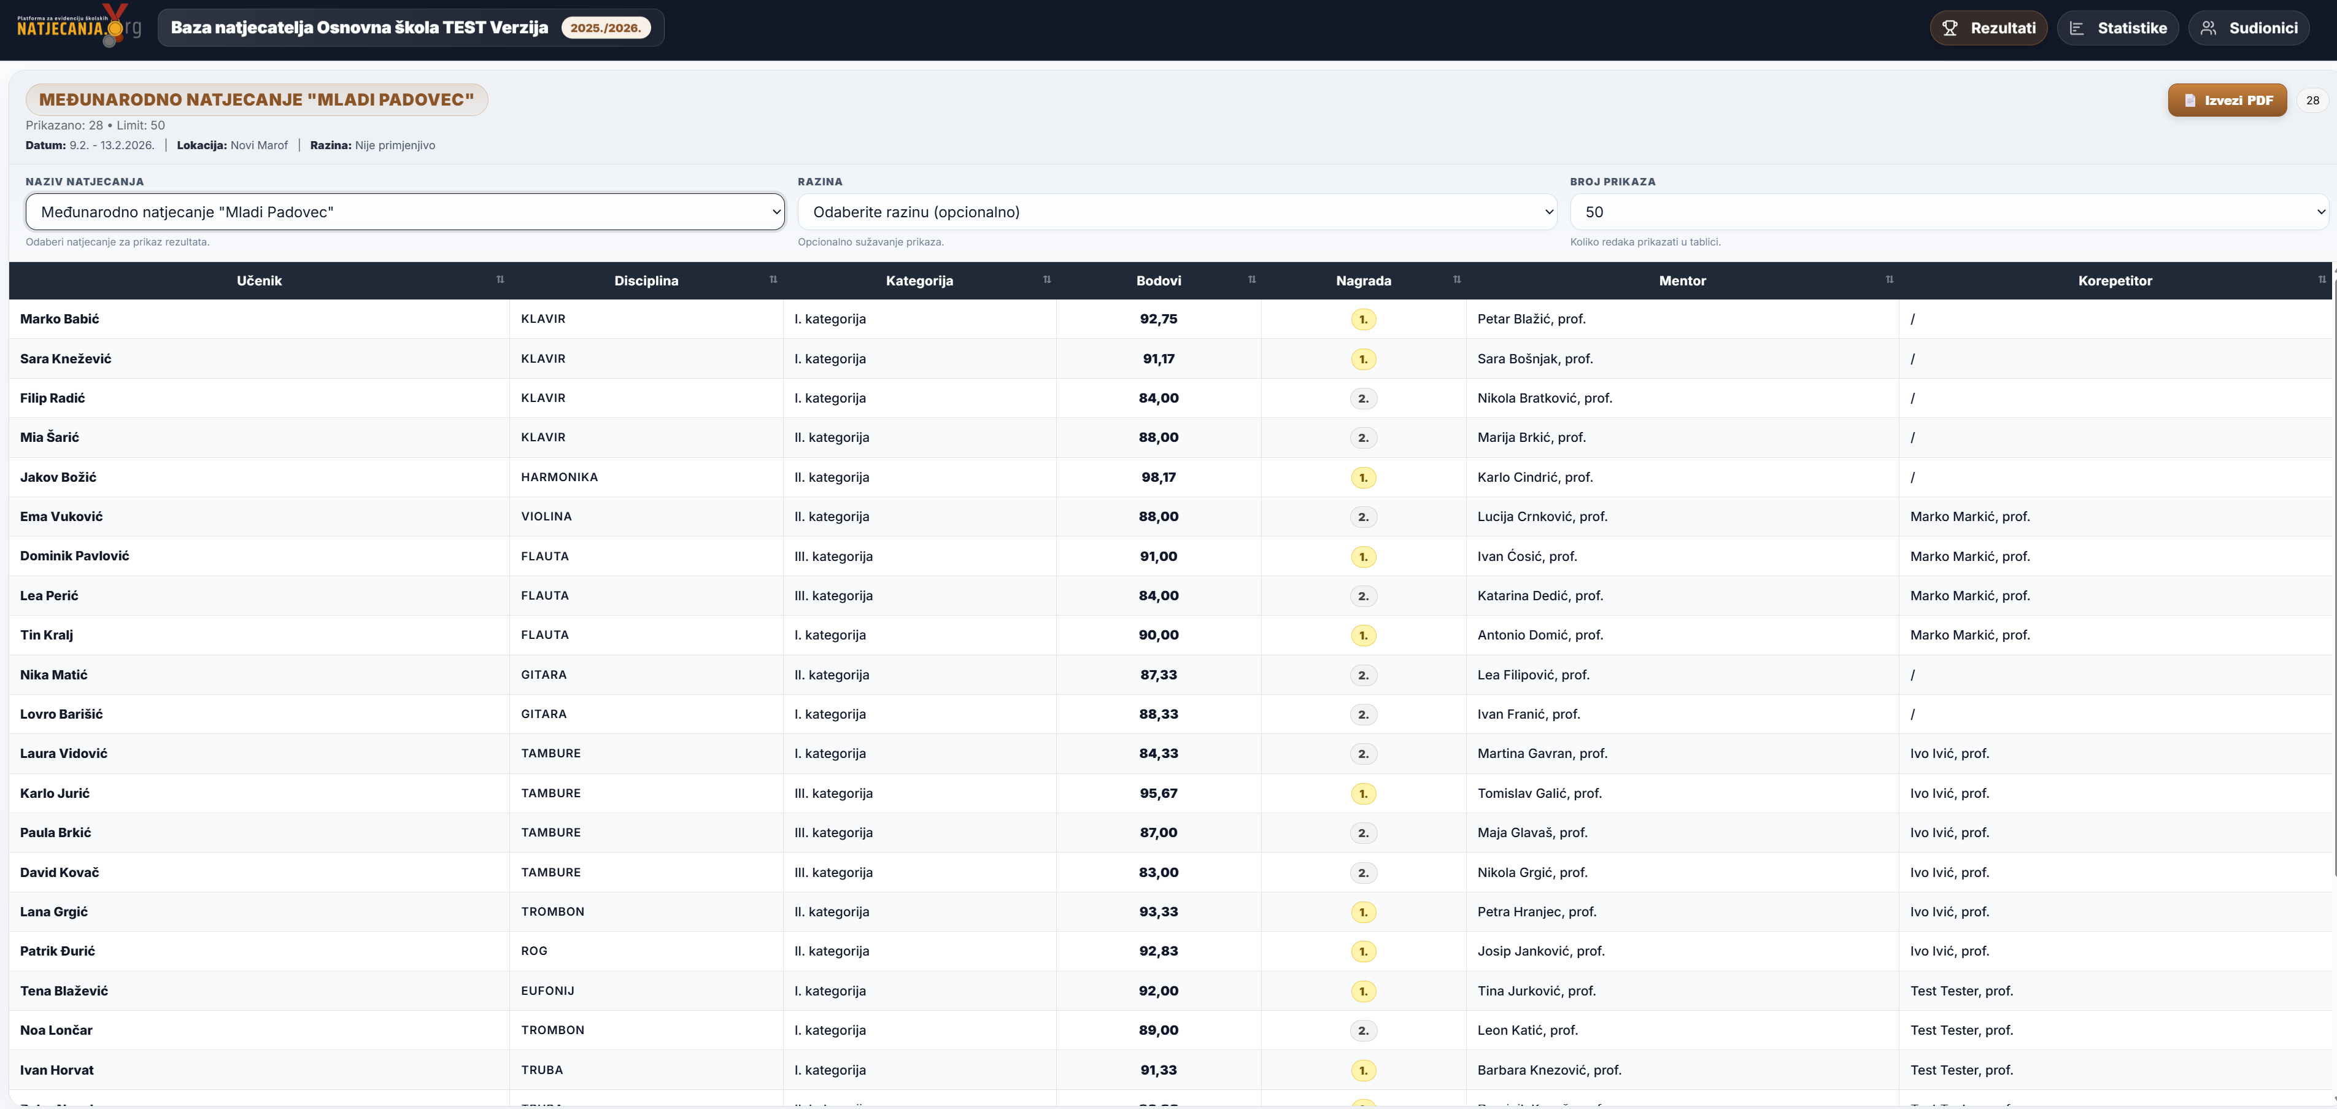The image size is (2337, 1109).
Task: Switch to the Statistike tab
Action: [x=2117, y=28]
